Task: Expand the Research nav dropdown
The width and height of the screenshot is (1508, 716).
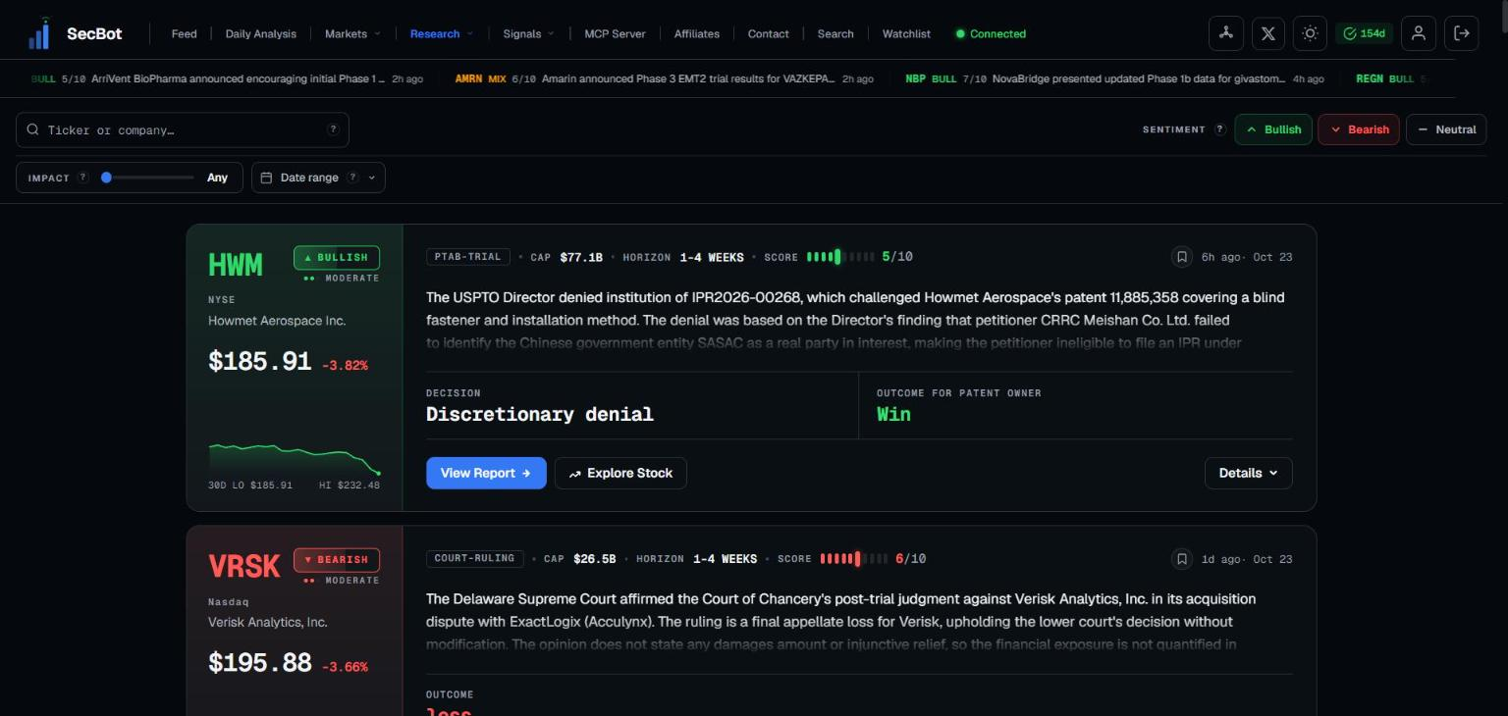Action: click(442, 33)
